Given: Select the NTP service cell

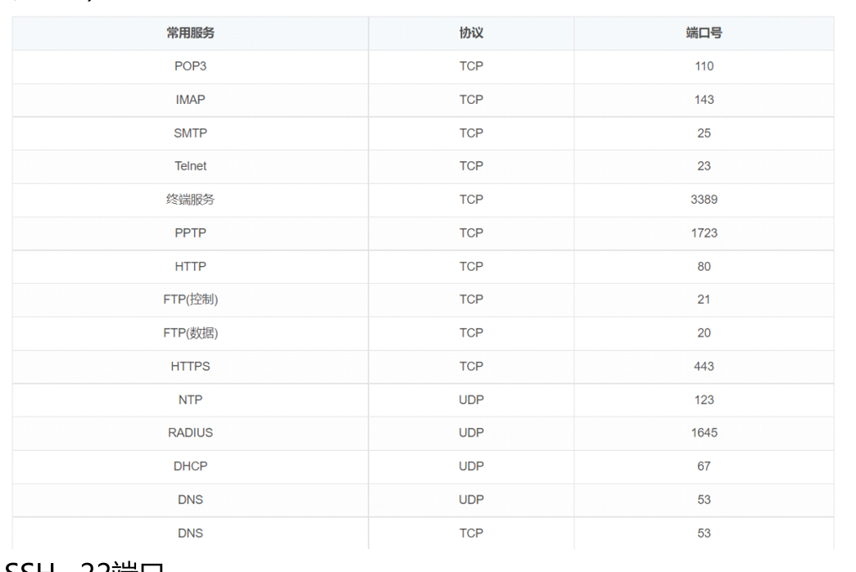Looking at the screenshot, I should click(190, 400).
